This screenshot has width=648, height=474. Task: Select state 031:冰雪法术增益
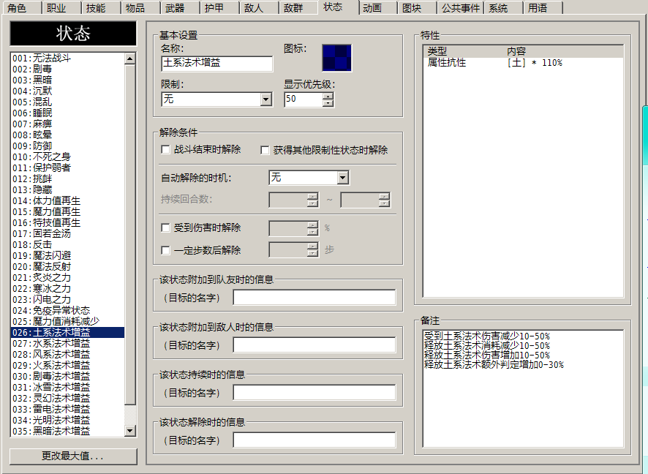[x=68, y=387]
